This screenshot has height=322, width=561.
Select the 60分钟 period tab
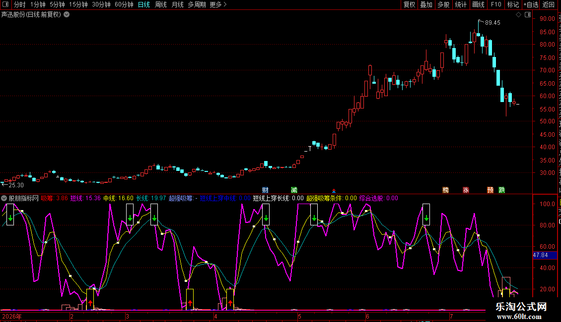tap(124, 4)
